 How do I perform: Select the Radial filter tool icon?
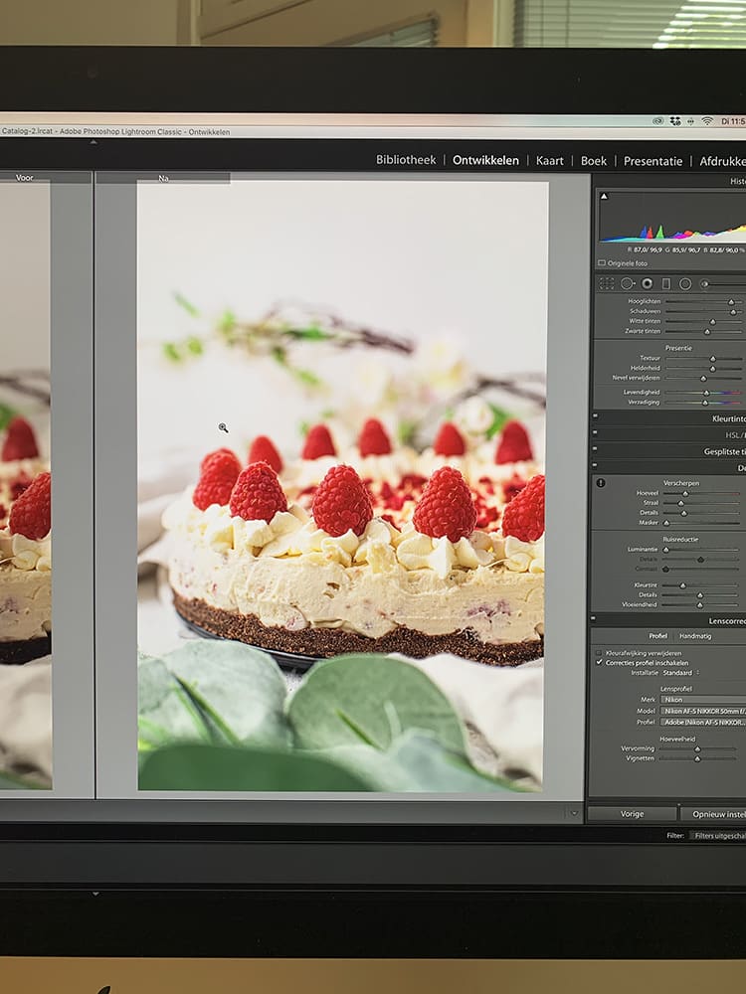685,283
